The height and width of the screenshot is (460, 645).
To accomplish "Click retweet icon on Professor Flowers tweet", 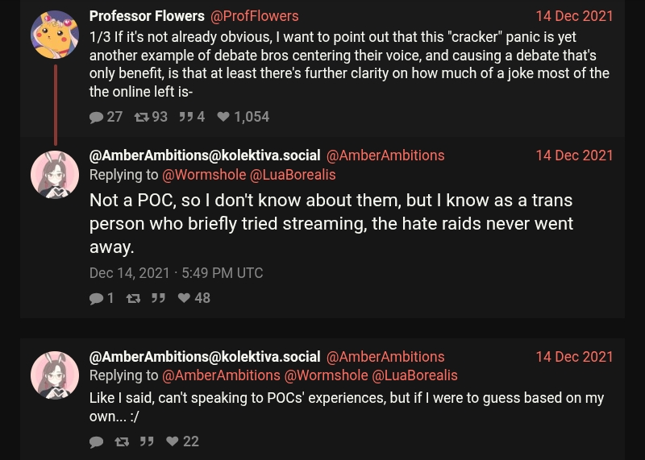I will tap(142, 118).
